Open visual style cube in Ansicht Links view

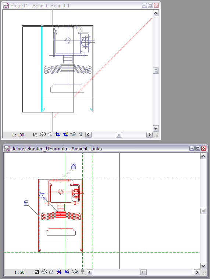[44, 272]
